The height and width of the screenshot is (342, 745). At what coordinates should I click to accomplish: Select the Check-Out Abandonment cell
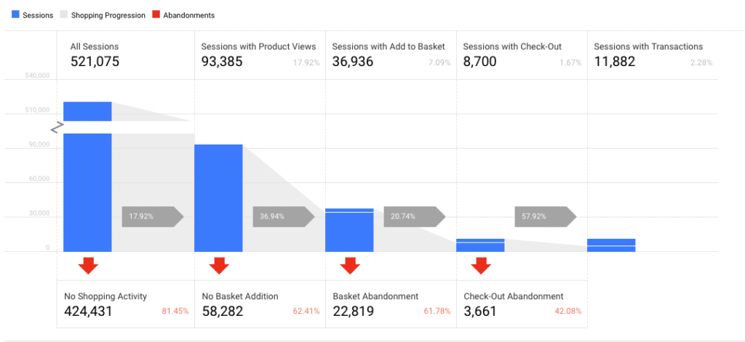tap(521, 304)
